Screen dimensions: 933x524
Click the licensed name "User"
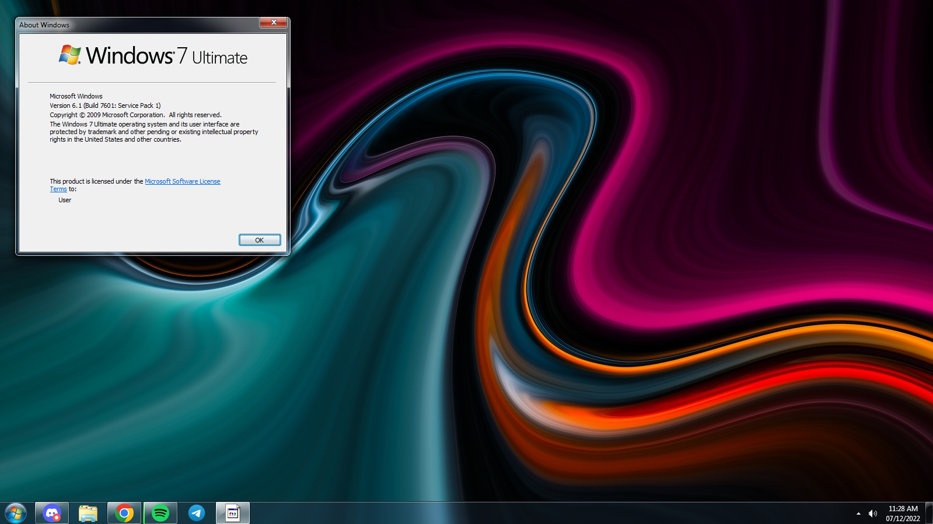[x=65, y=200]
